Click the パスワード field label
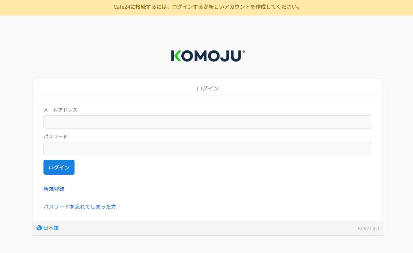Screen dimensions: 413x253 [x=55, y=137]
